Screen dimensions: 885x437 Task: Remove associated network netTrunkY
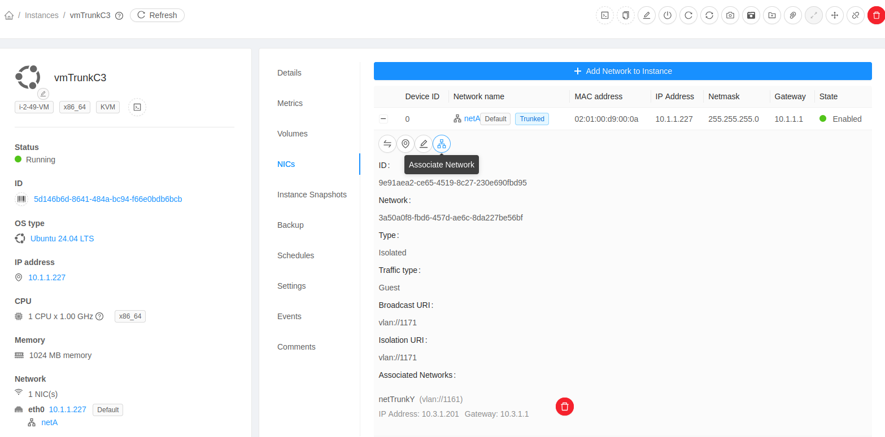point(565,407)
